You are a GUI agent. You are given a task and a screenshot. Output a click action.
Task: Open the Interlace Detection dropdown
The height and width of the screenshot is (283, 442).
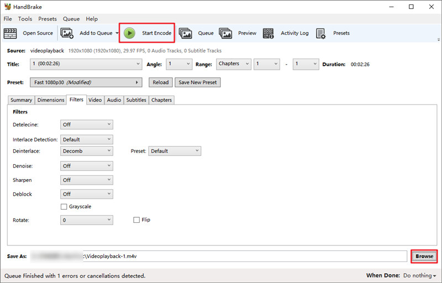click(x=87, y=139)
